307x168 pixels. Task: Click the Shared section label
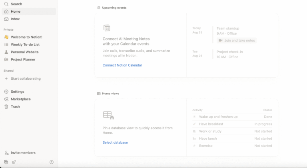coord(8,71)
